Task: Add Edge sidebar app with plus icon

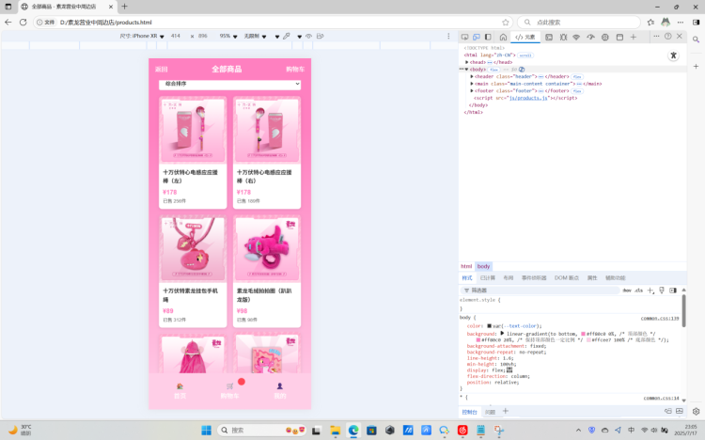Action: 696,66
